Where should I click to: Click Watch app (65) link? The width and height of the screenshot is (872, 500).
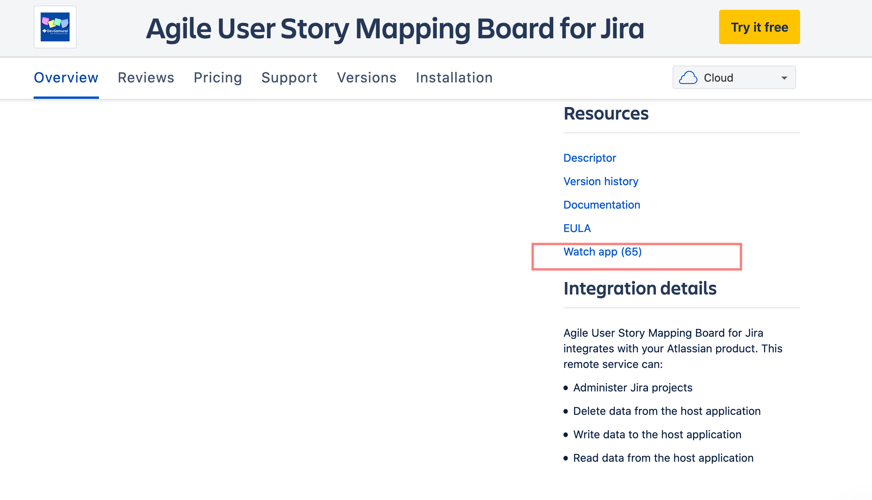coord(603,252)
